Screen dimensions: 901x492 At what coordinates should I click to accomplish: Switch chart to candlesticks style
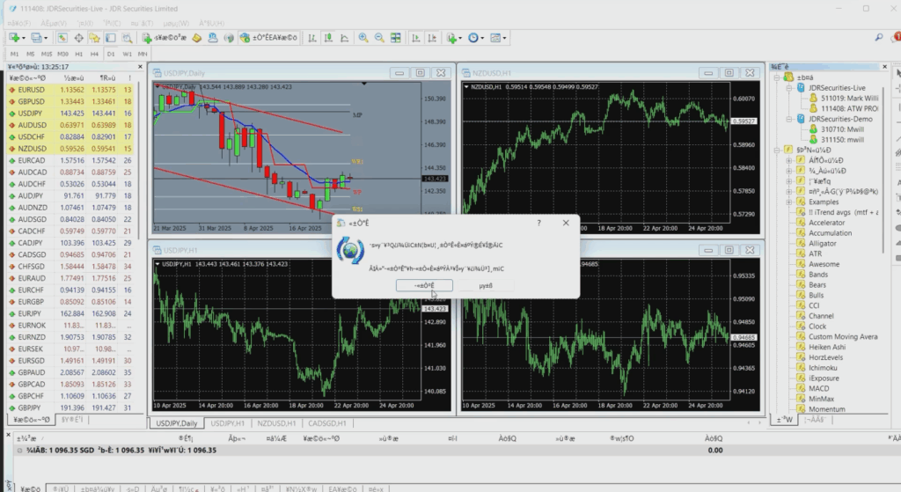[x=328, y=38]
